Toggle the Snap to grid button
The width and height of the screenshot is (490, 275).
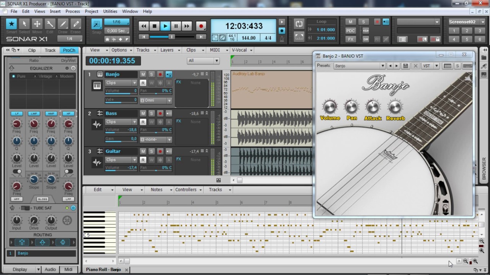click(x=97, y=24)
